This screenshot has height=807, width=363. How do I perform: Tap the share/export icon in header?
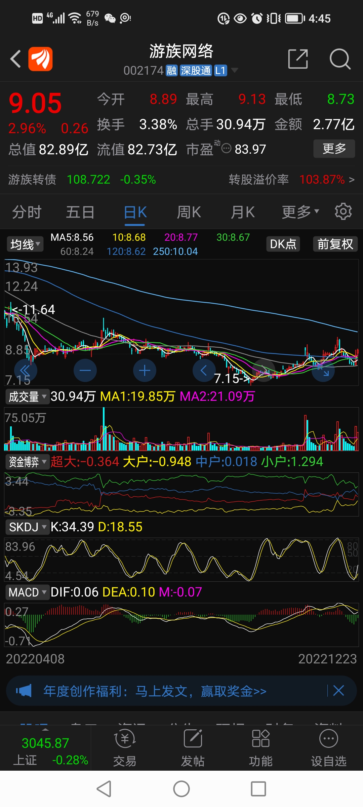[298, 59]
